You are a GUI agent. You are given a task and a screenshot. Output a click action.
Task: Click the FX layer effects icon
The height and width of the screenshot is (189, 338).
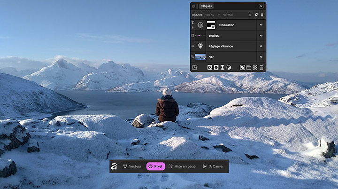coord(209,67)
